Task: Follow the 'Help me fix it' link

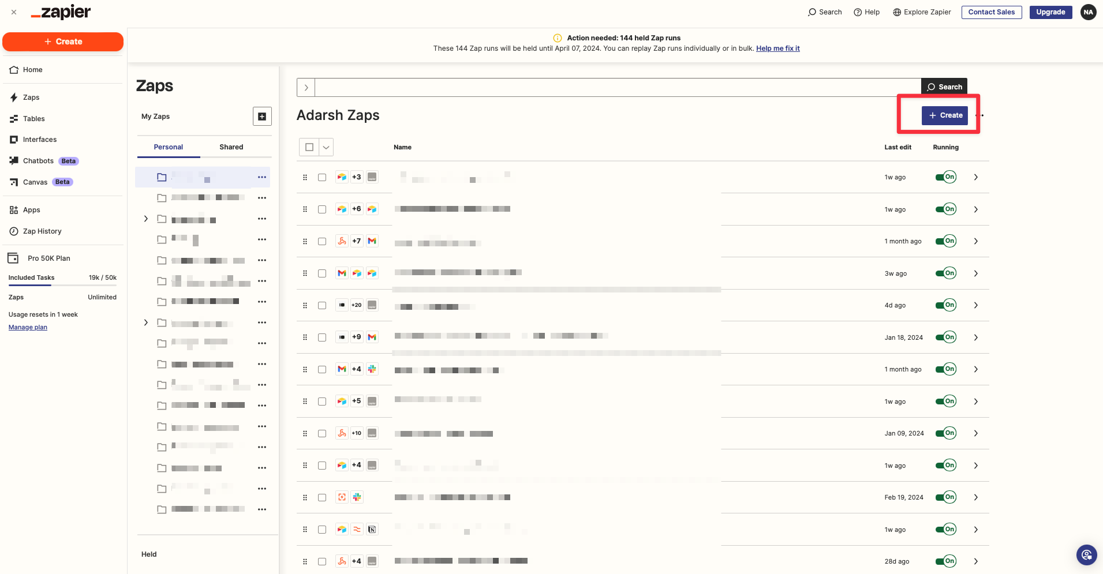Action: click(x=778, y=48)
